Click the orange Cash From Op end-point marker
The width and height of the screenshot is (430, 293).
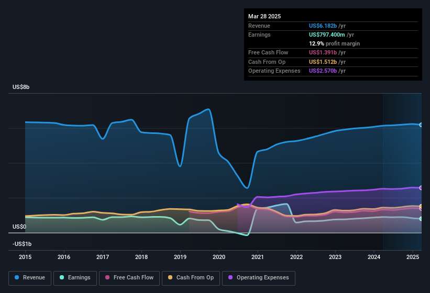pos(421,206)
